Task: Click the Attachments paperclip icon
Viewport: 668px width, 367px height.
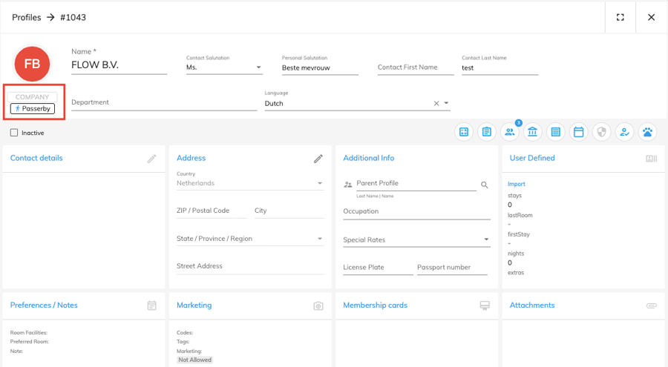Action: coord(651,305)
